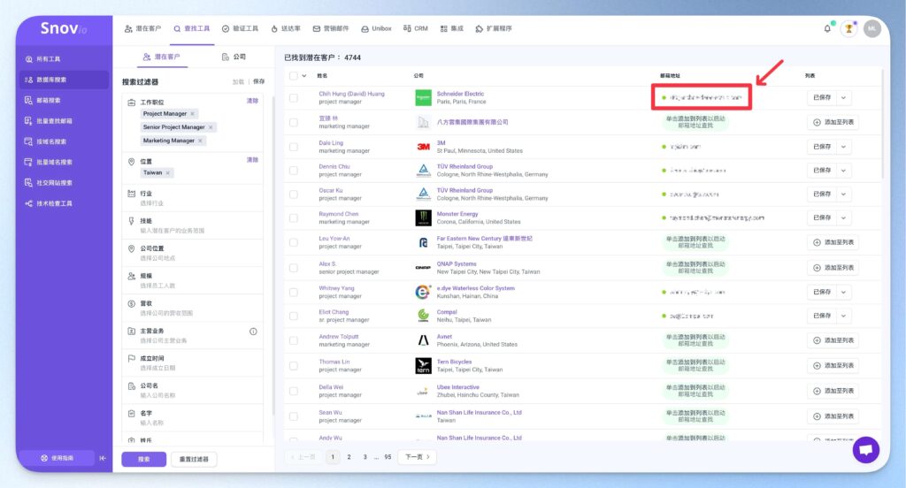Open the QNAP Systems company link
906x488 pixels.
457,264
